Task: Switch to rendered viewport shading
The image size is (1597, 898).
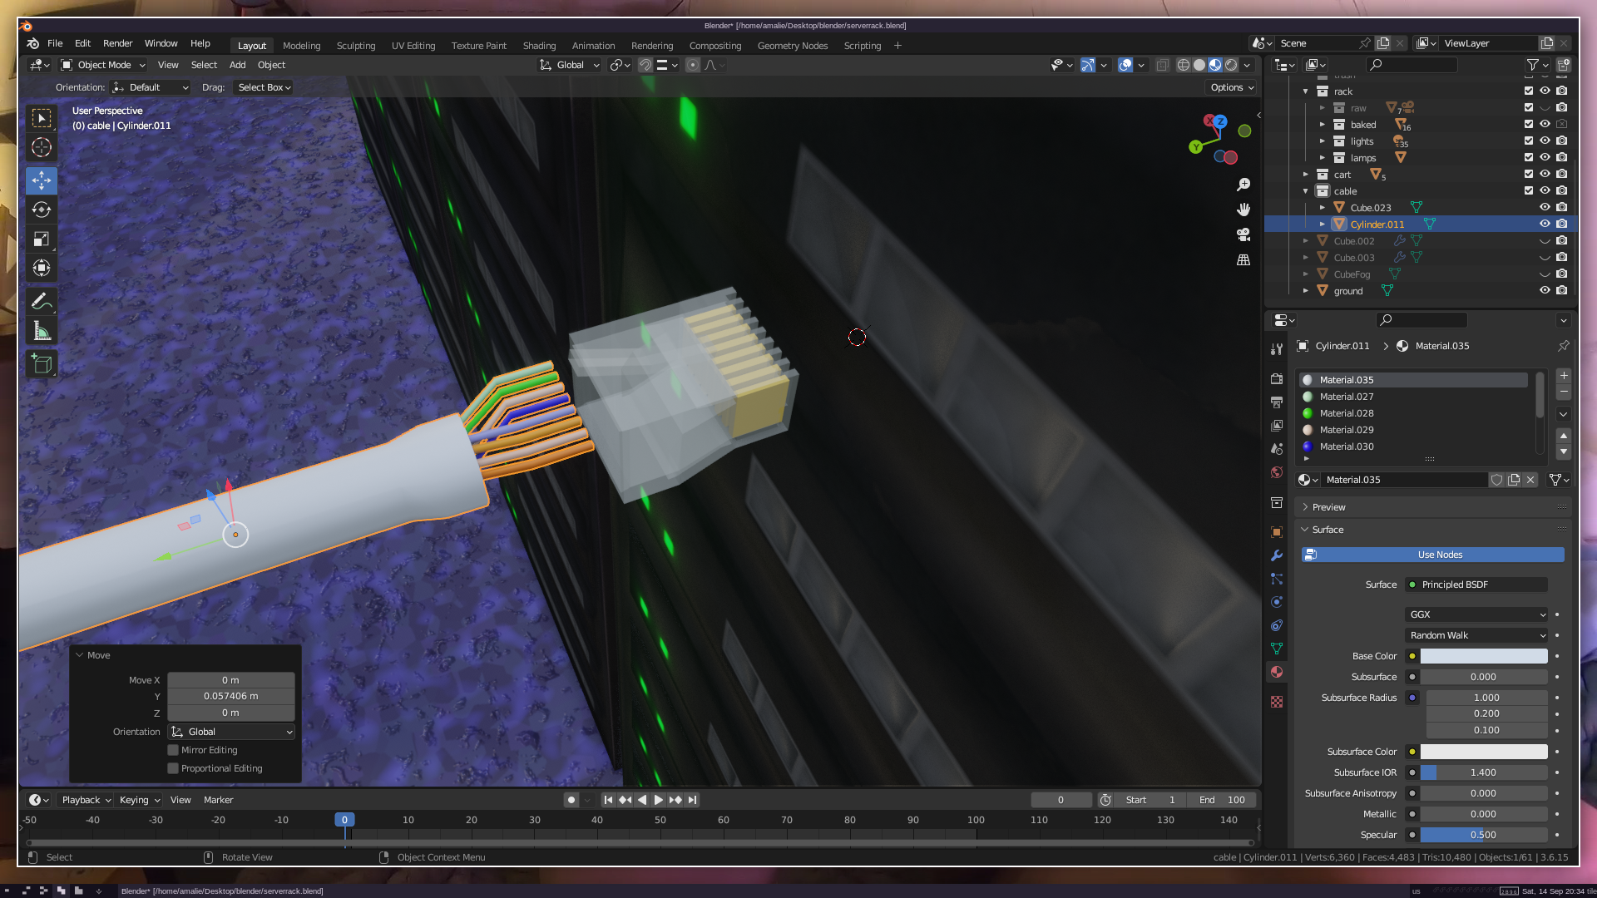Action: coord(1231,65)
